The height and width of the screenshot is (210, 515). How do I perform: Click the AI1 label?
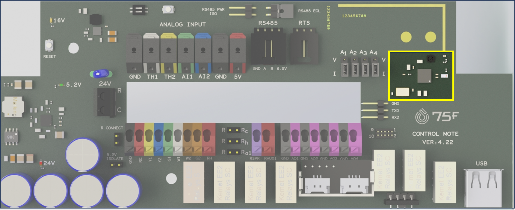tap(187, 77)
